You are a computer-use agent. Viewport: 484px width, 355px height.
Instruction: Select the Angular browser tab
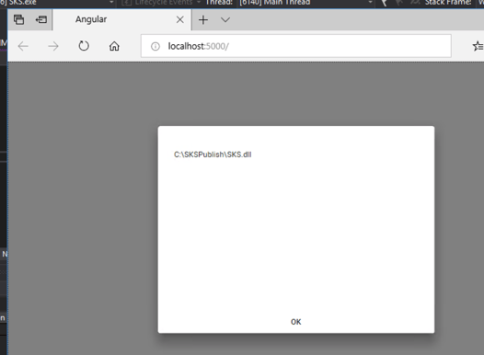point(122,19)
